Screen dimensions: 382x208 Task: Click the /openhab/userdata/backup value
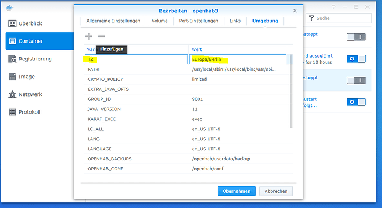point(221,159)
